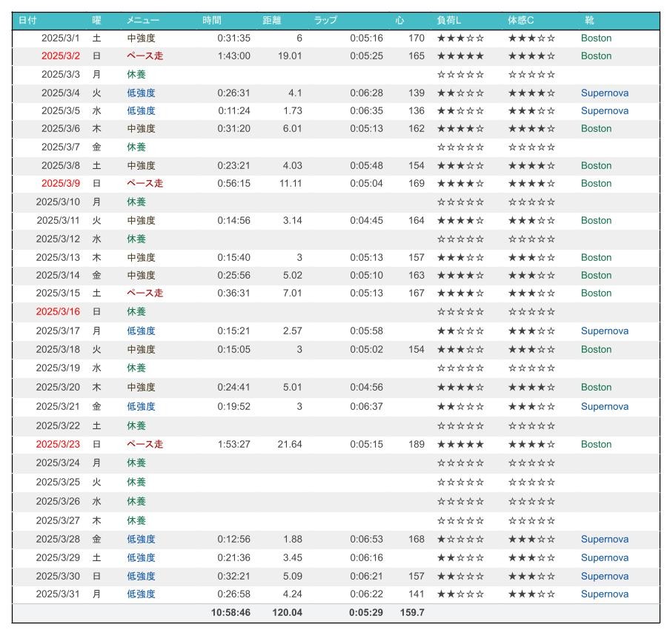Click the 心 column header
The image size is (670, 633).
point(400,20)
